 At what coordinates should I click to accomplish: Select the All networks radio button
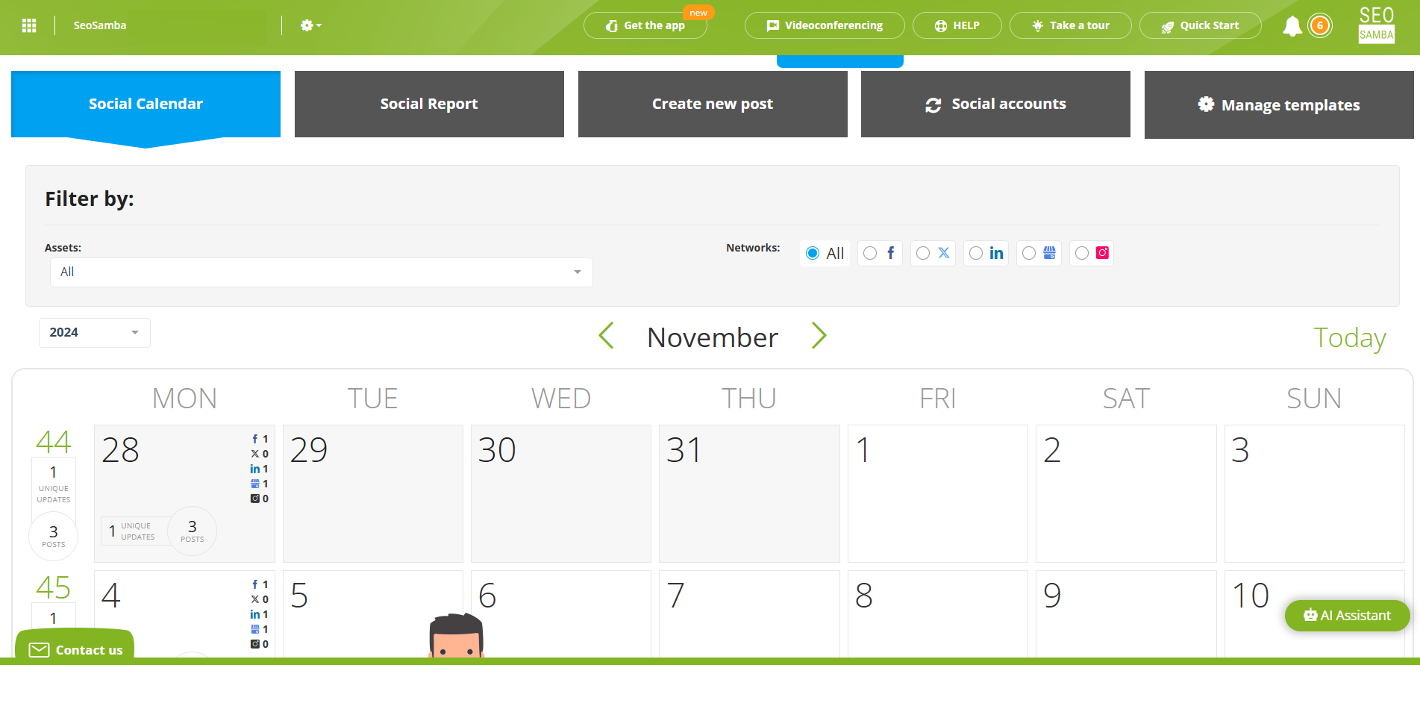(813, 253)
